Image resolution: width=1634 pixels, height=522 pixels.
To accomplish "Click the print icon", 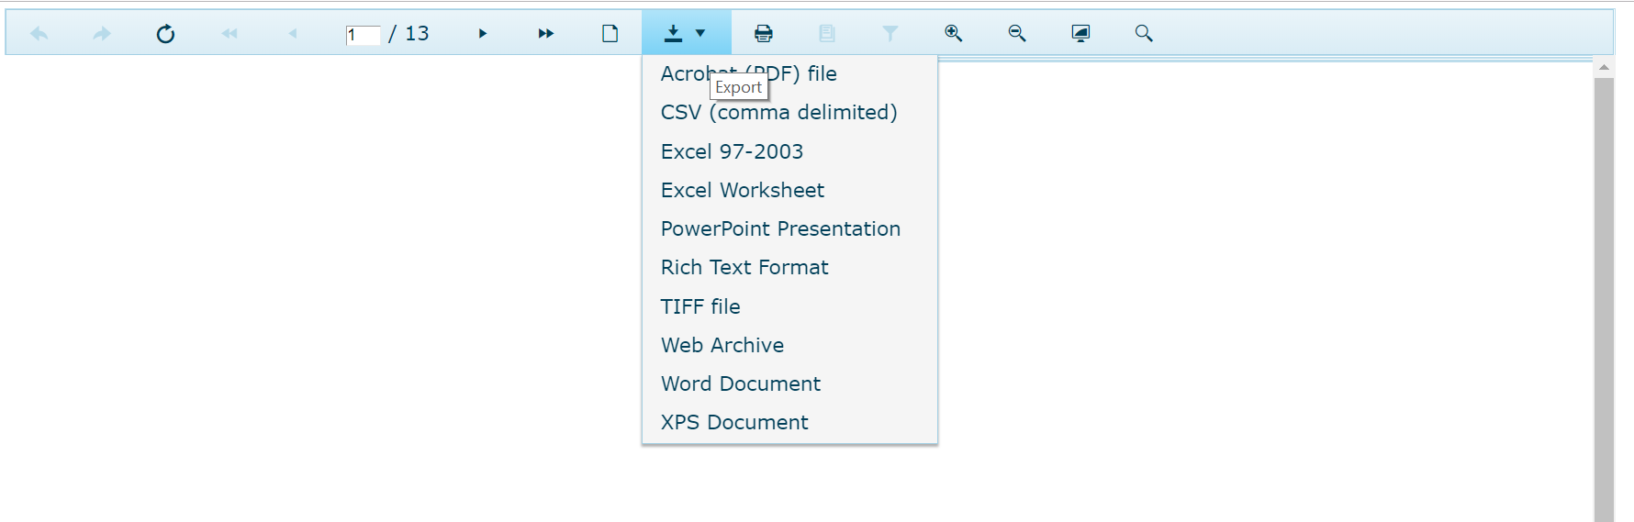I will [763, 34].
